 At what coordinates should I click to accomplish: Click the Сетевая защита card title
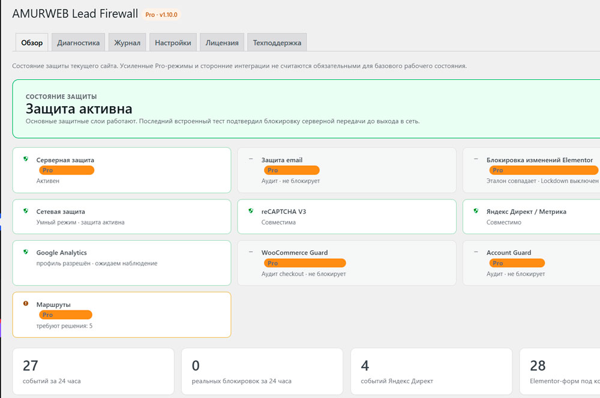tap(61, 212)
